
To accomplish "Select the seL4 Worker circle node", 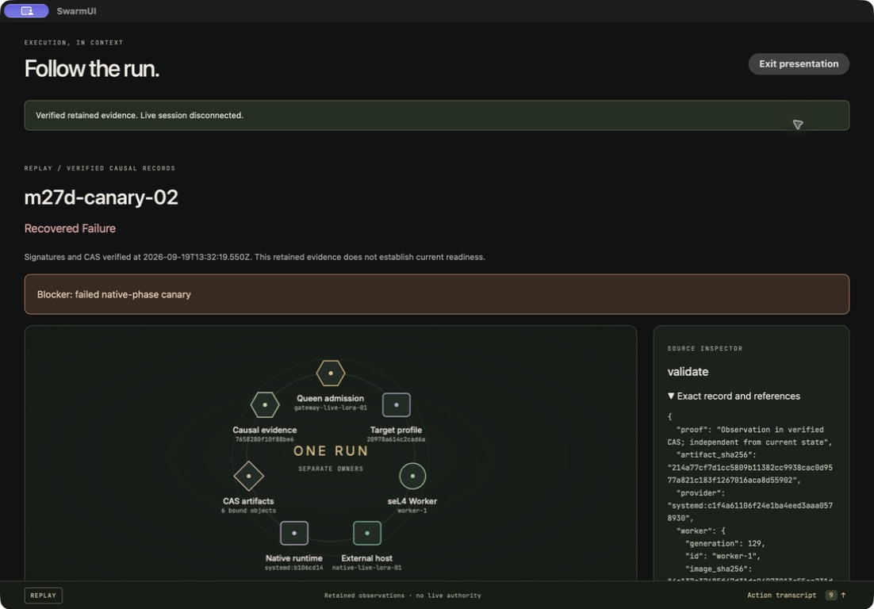I will [412, 477].
